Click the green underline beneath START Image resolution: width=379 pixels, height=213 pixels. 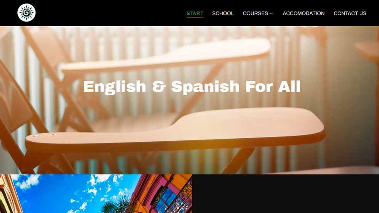tap(195, 17)
